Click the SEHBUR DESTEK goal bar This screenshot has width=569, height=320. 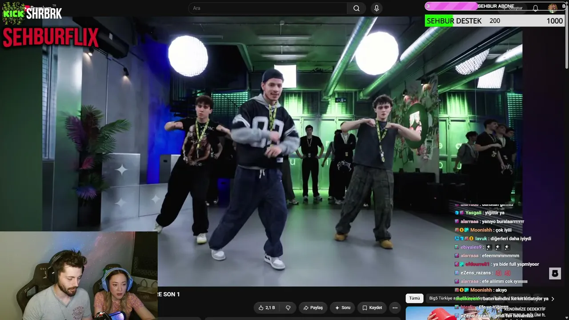click(495, 21)
